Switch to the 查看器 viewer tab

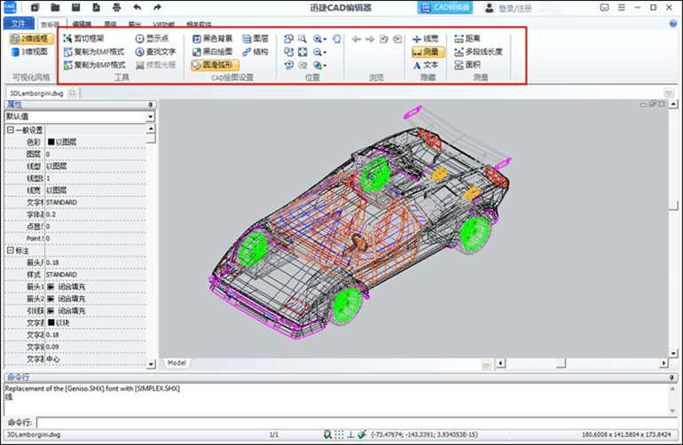pyautogui.click(x=51, y=25)
